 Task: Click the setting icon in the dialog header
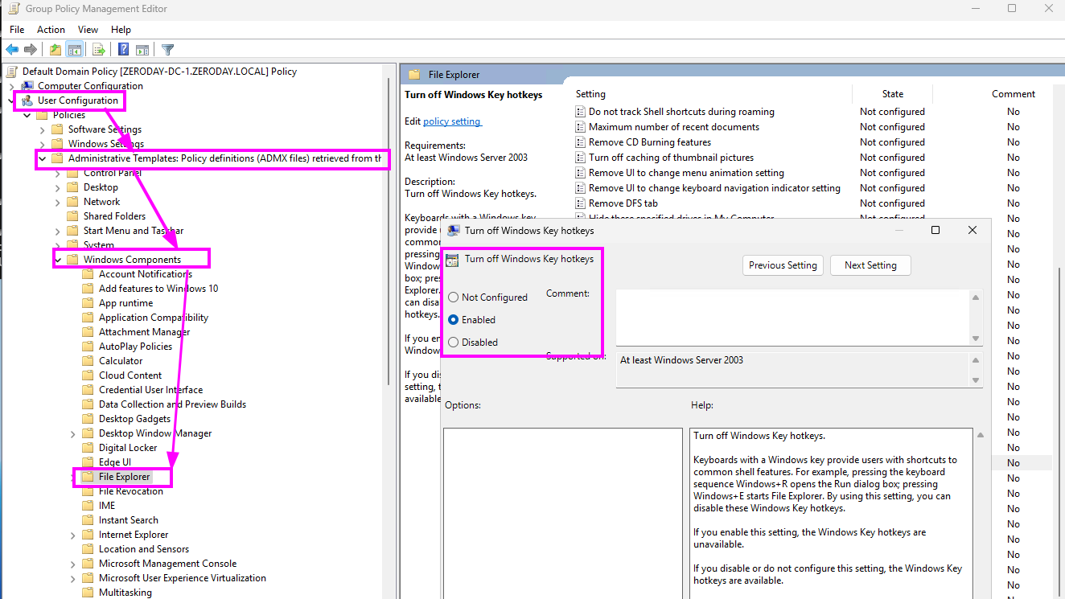pos(452,260)
